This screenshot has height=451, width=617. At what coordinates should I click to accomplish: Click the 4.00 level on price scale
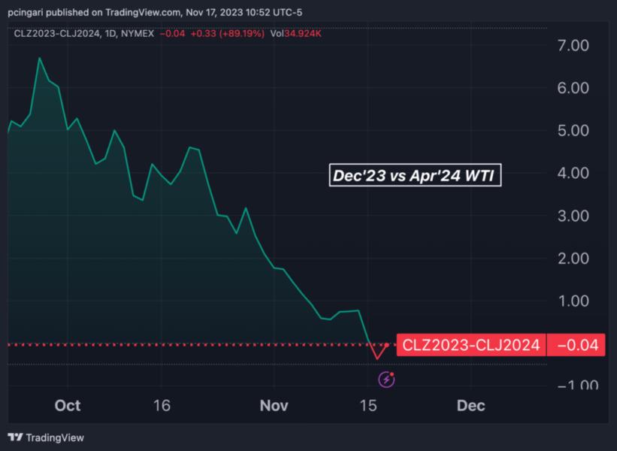573,173
